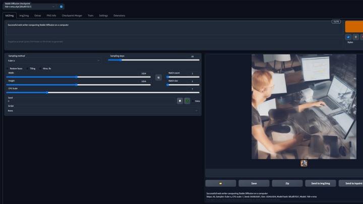This screenshot has width=363, height=204.
Task: Click into the negative prompt field
Action: pos(171,41)
